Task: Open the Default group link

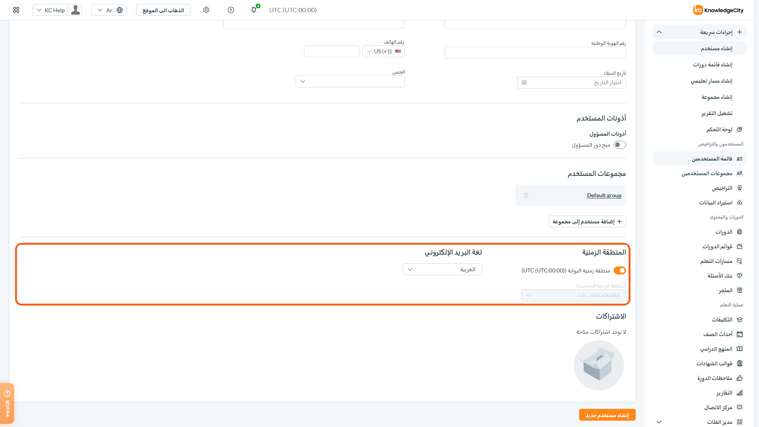Action: click(604, 195)
